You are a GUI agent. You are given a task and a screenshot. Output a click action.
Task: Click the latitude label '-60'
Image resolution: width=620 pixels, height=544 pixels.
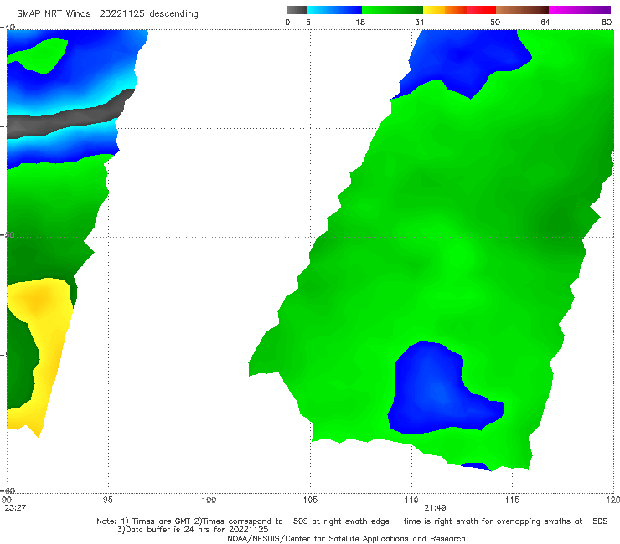[8, 490]
